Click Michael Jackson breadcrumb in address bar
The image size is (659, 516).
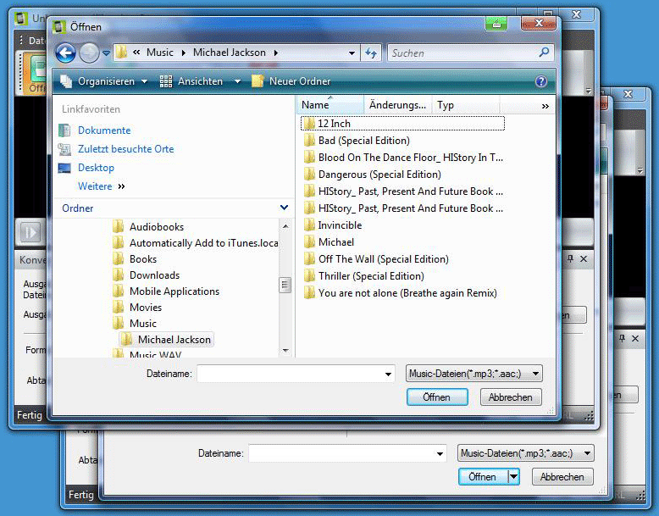229,53
